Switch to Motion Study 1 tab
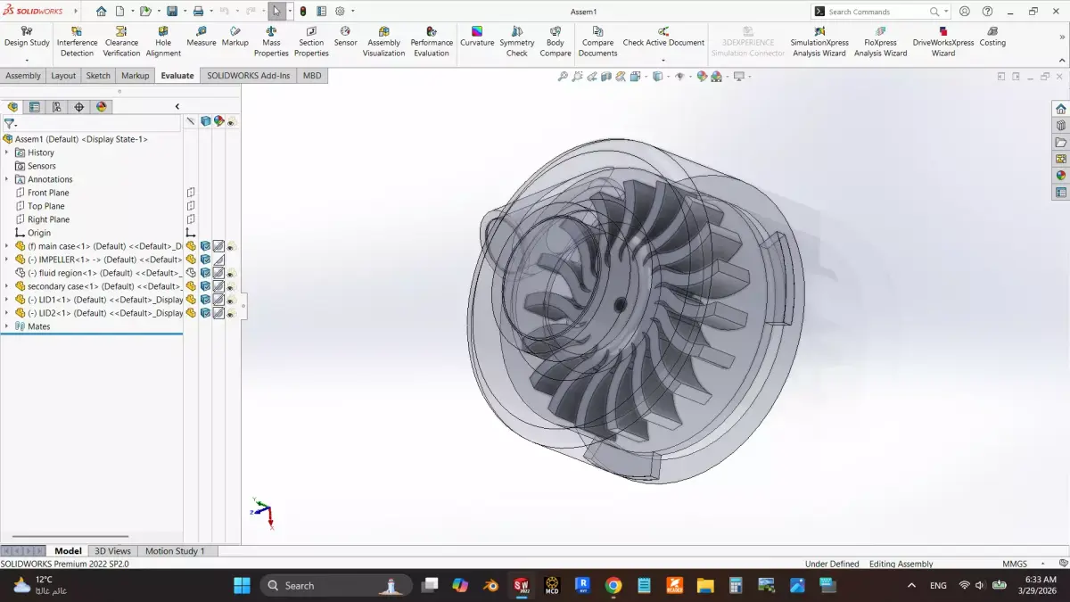 [175, 551]
